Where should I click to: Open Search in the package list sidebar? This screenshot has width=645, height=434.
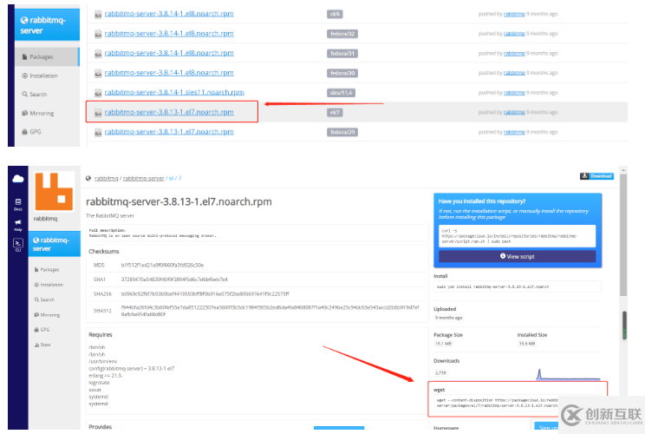click(35, 95)
